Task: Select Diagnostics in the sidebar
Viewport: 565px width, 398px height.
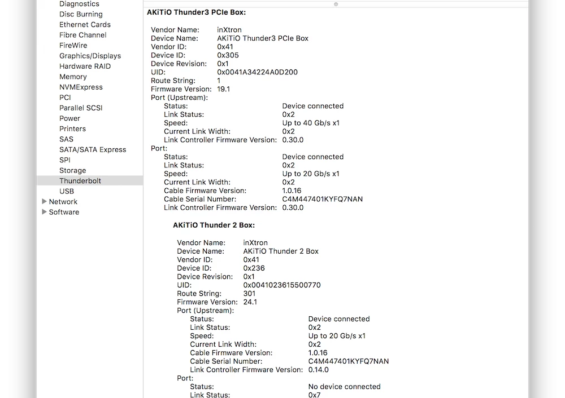Action: click(x=79, y=4)
